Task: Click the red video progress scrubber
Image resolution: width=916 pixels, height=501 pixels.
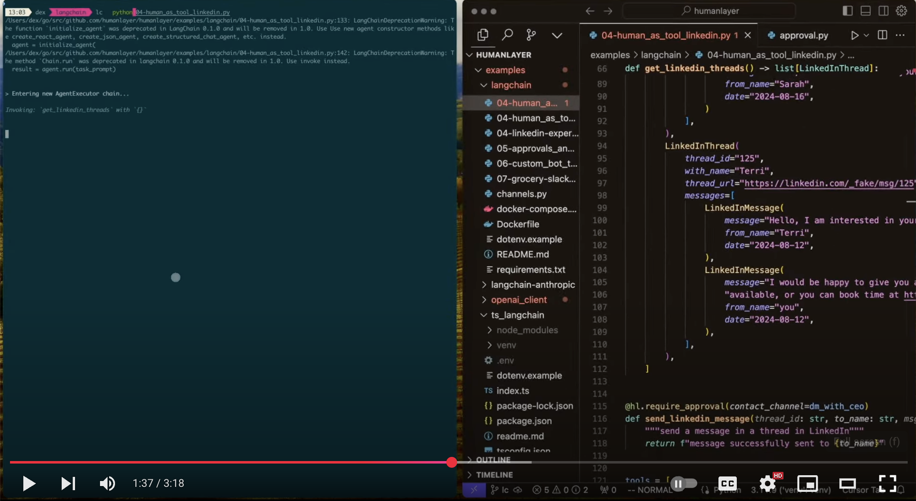Action: click(452, 462)
